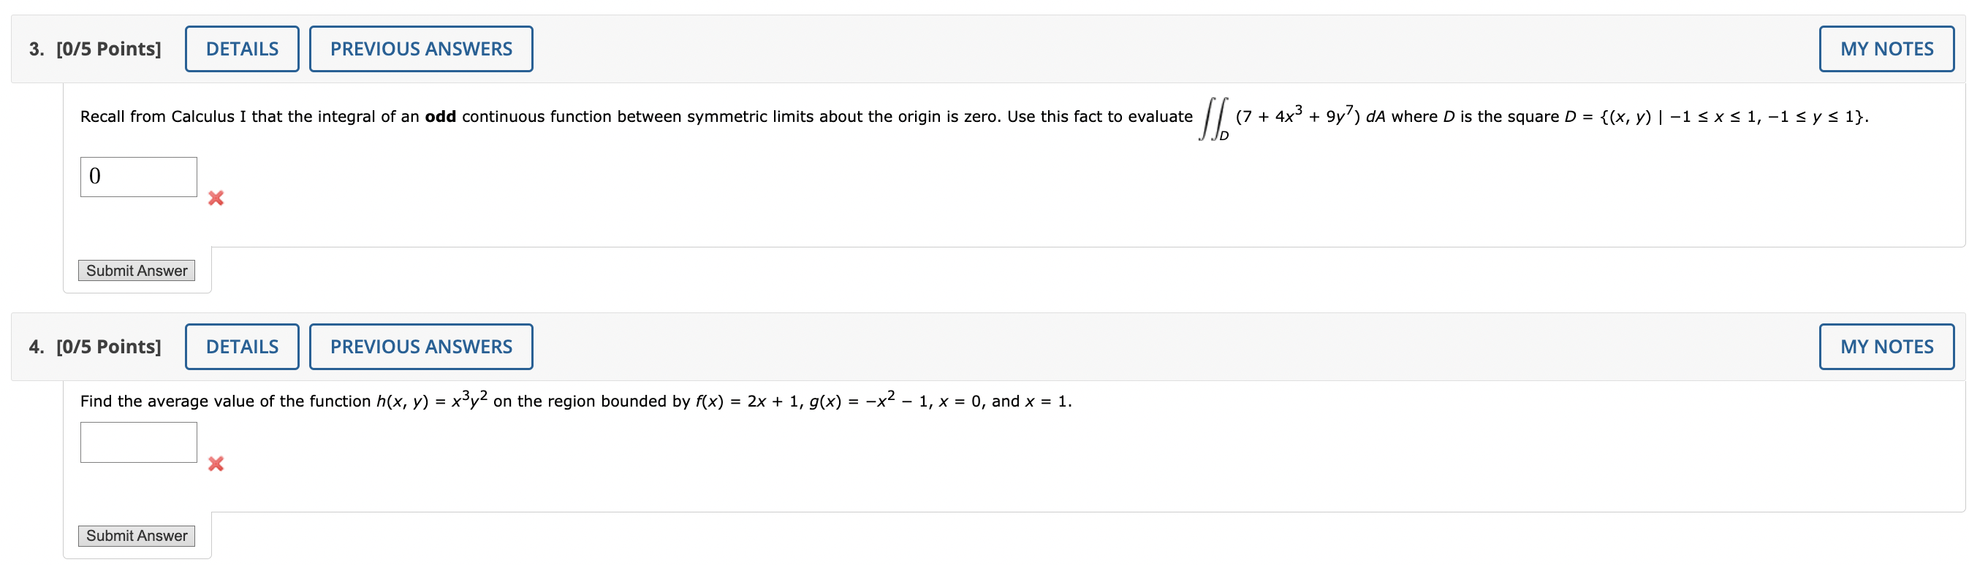Click Submit Answer under question 4

(x=137, y=535)
